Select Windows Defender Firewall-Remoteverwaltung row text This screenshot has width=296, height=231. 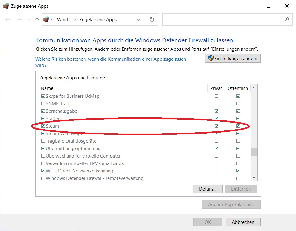pyautogui.click(x=95, y=178)
